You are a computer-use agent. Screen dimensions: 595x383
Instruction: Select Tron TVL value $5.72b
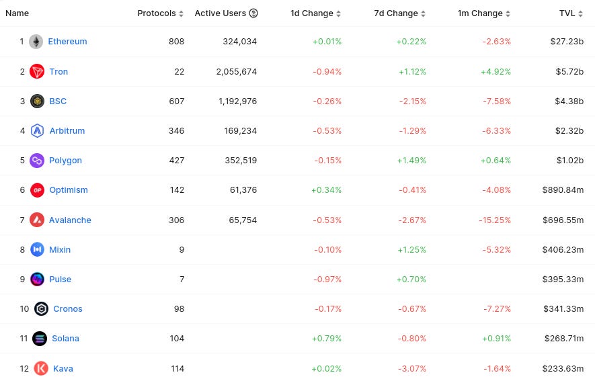(x=569, y=72)
